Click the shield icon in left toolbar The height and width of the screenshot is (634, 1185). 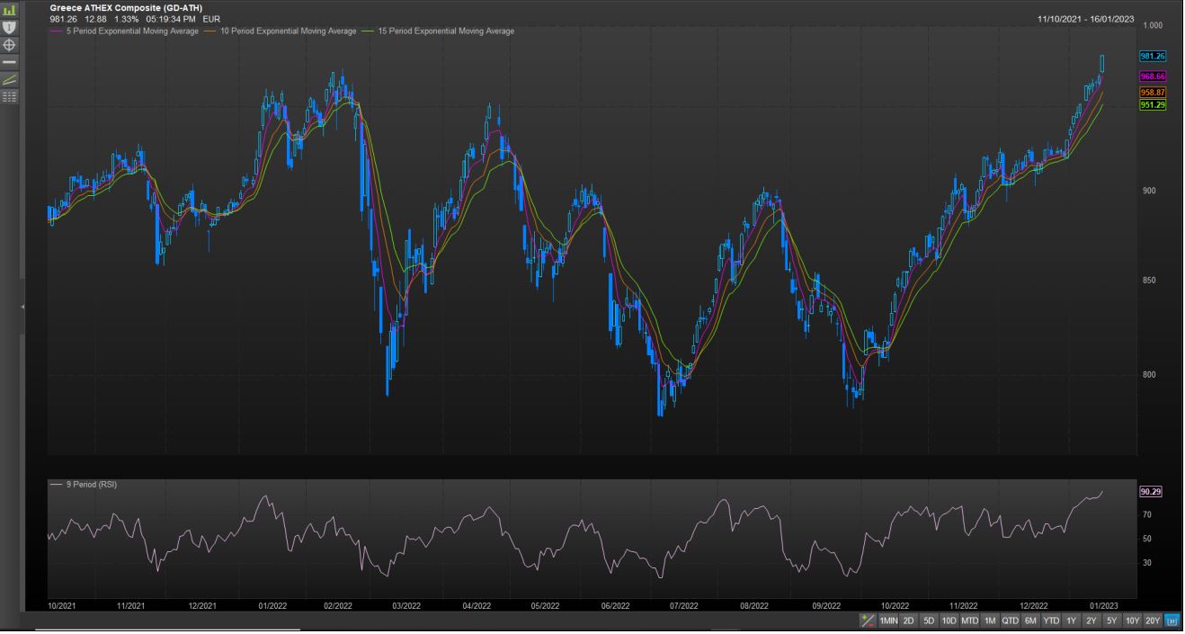click(10, 27)
